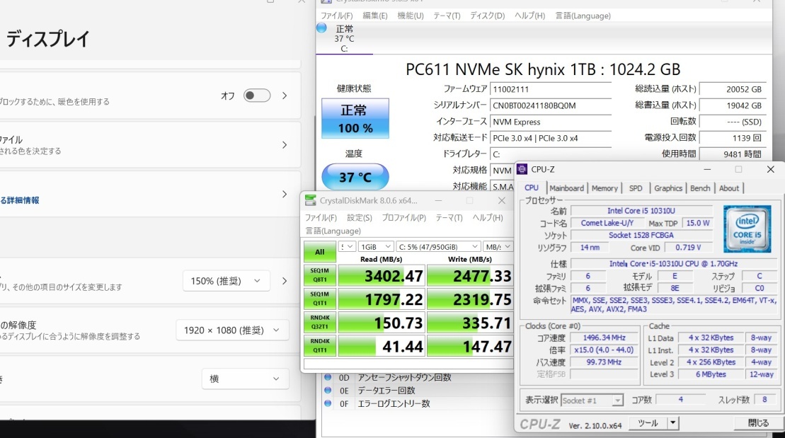Click the 正常 100 % health status button

(355, 119)
